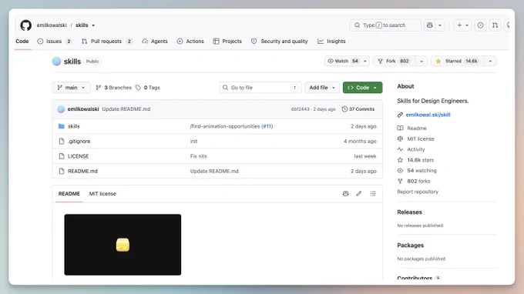Image resolution: width=524 pixels, height=294 pixels.
Task: Open Copilot icon in README toolbar
Action: pos(345,193)
